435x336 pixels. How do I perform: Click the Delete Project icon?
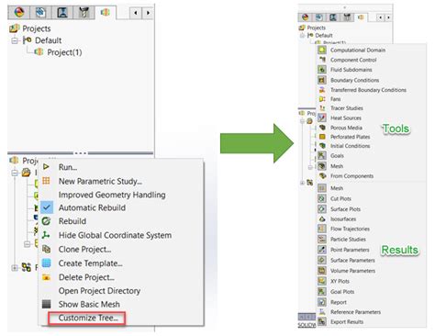(46, 277)
